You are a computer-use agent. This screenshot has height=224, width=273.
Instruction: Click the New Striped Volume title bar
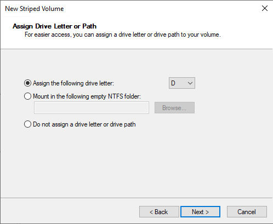pyautogui.click(x=128, y=9)
